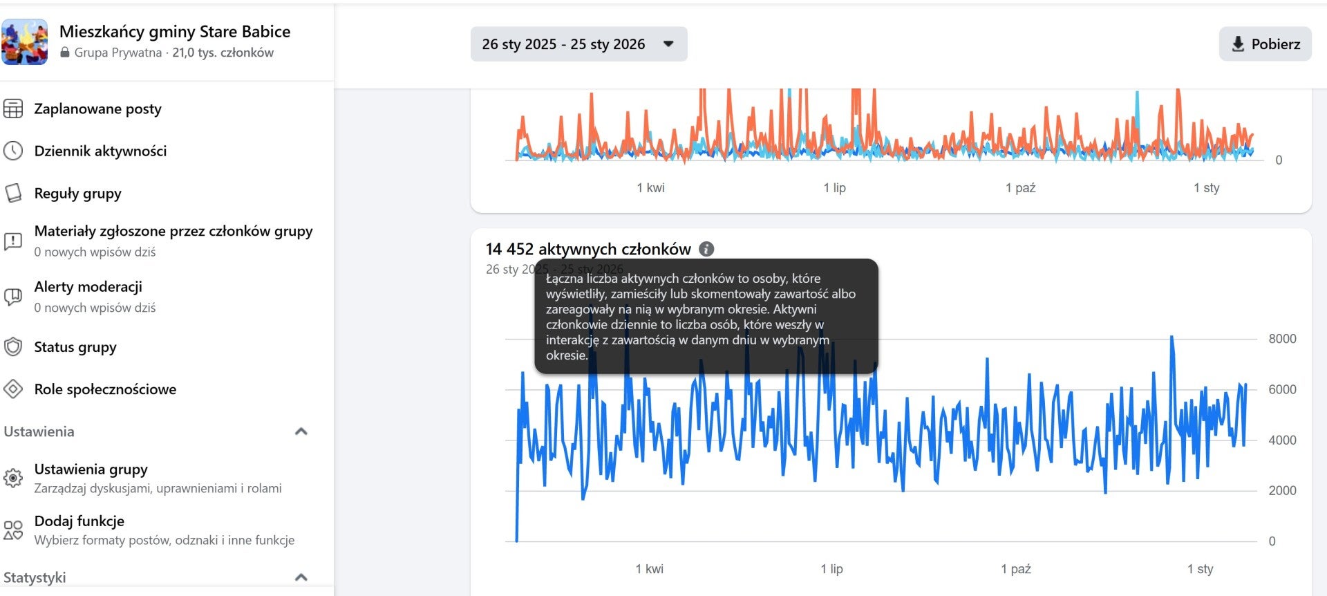Collapse the Ustawienia section chevron
Viewport: 1327px width, 596px height.
coord(301,431)
